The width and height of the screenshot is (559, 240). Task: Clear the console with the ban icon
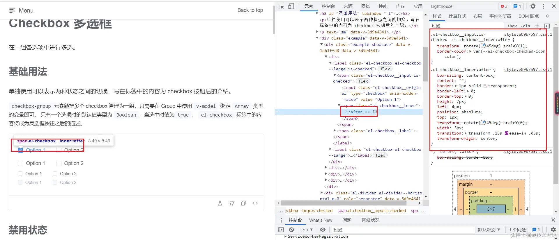pyautogui.click(x=291, y=230)
